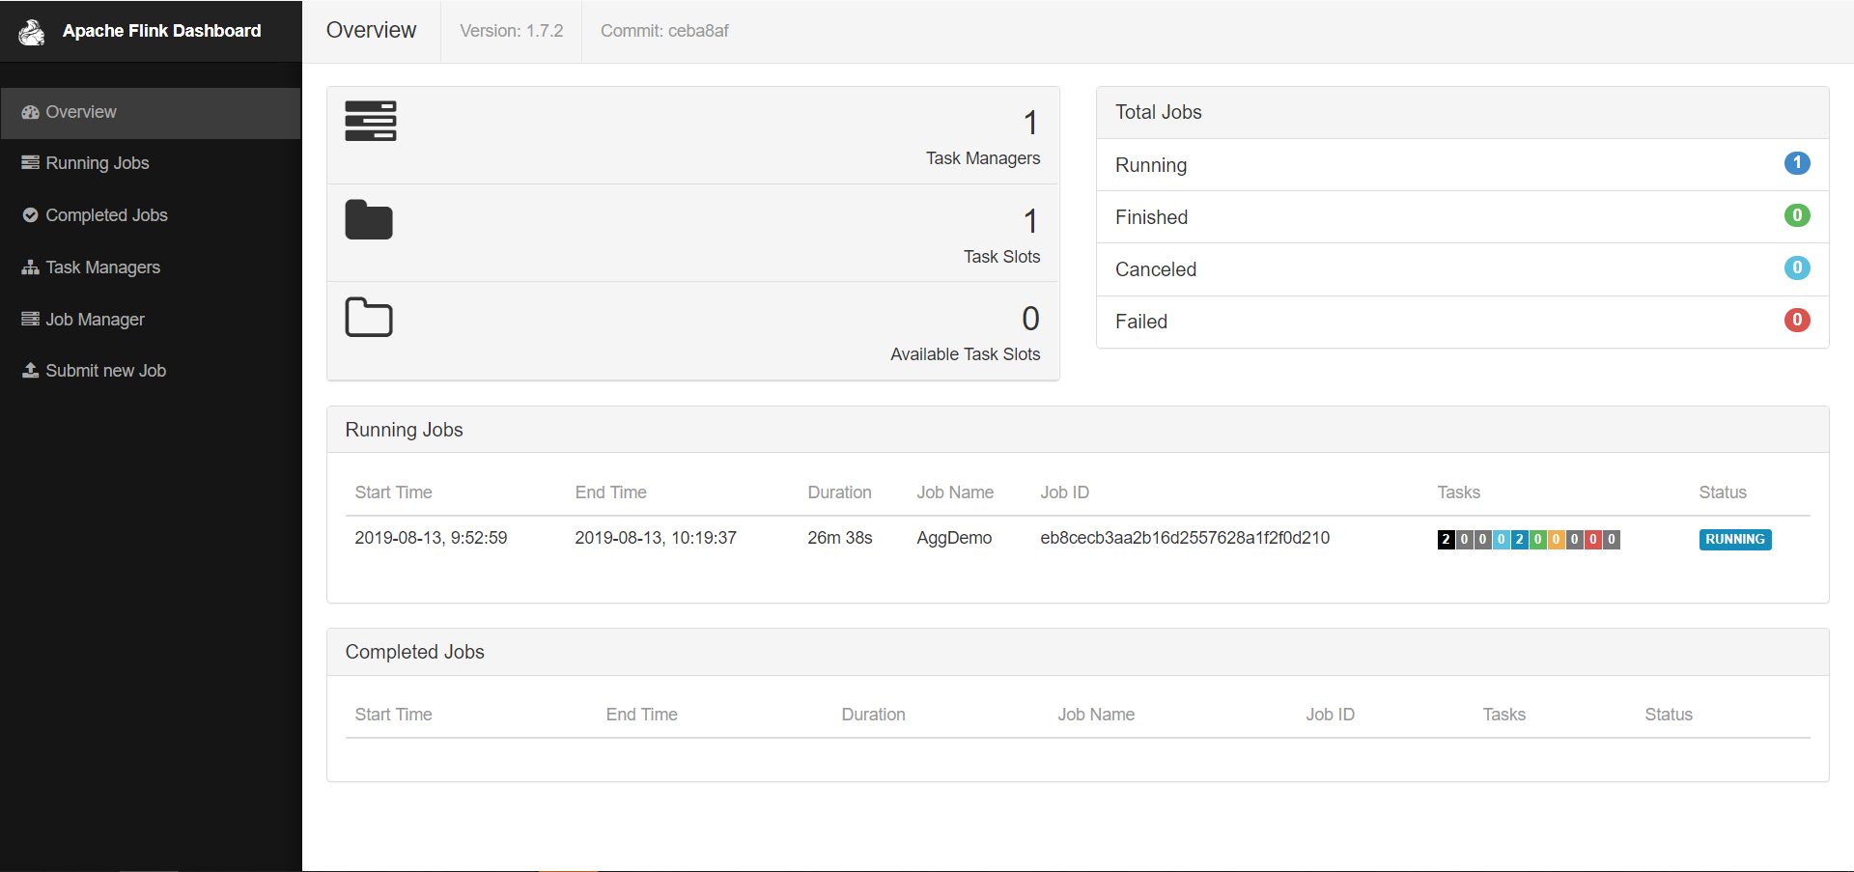Screen dimensions: 1854x872
Task: Select Submit new Job in the sidebar
Action: tap(151, 371)
